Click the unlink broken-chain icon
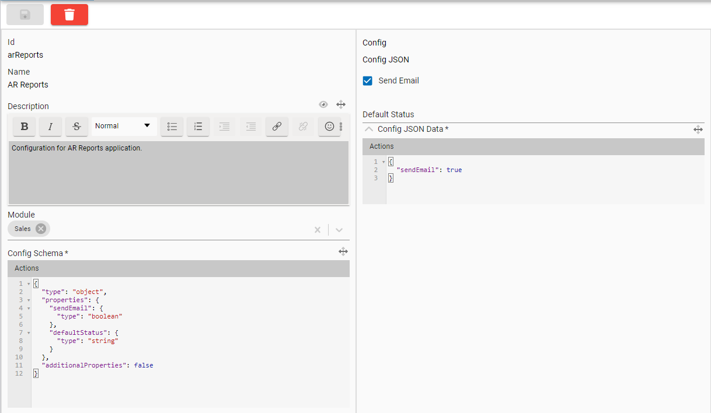The width and height of the screenshot is (711, 413). [x=303, y=126]
